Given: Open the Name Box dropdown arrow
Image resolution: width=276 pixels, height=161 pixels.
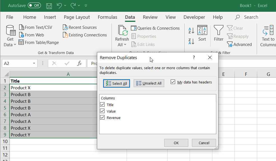Looking at the screenshot, I should [x=34, y=64].
